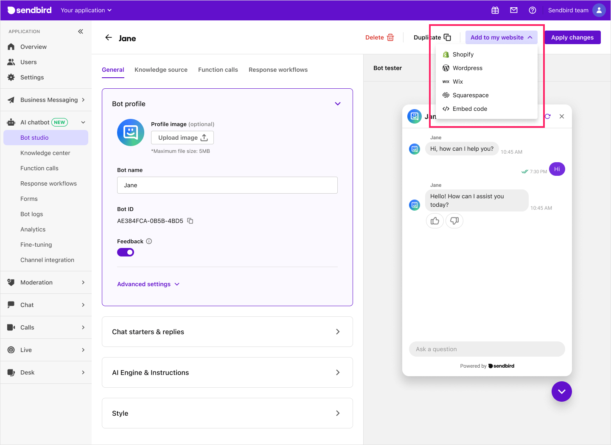Open Bot studio in sidebar
The width and height of the screenshot is (611, 445).
click(x=46, y=138)
